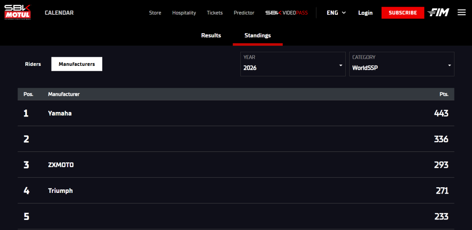Expand the ENG language selector
The width and height of the screenshot is (472, 230).
point(336,13)
